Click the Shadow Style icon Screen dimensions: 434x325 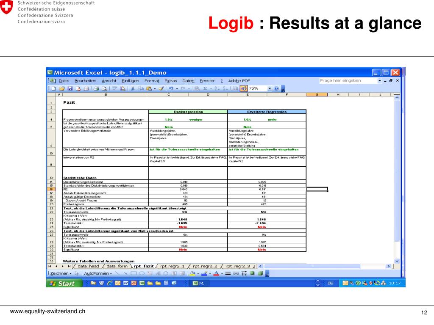click(252, 273)
